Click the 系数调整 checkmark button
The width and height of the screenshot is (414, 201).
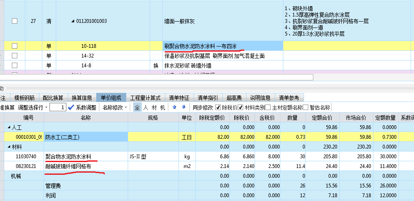[x=82, y=107]
